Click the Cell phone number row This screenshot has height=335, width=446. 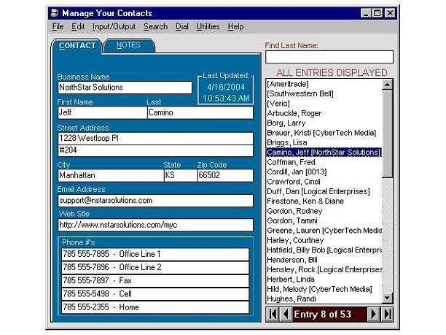pyautogui.click(x=154, y=293)
